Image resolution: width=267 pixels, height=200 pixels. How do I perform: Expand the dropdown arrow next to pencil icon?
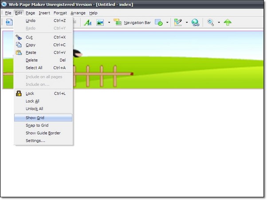(x=187, y=23)
